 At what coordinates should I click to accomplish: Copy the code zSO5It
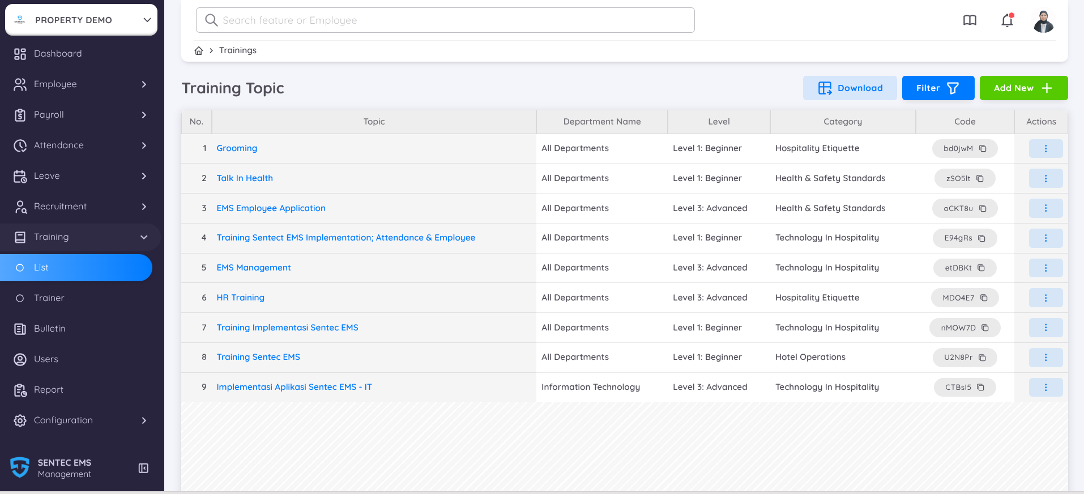[x=980, y=178]
